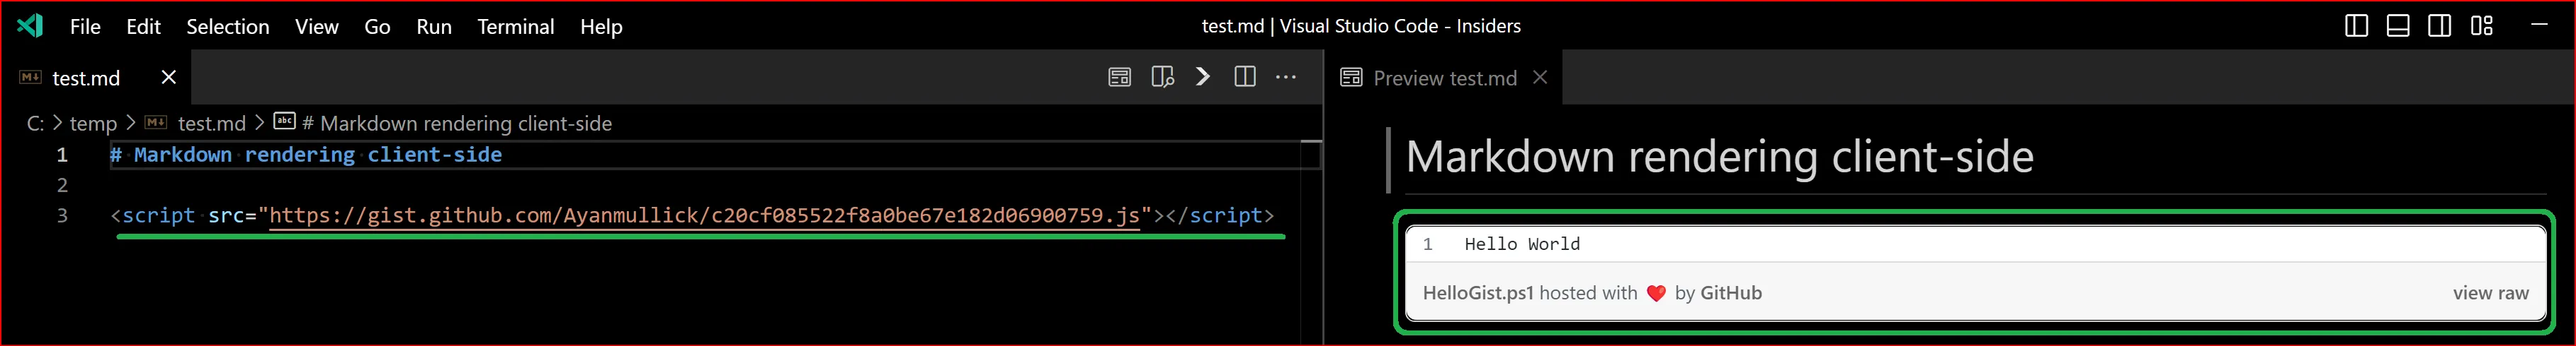Toggle Secondary Side Bar layout icon
The width and height of the screenshot is (2576, 346).
tap(2439, 26)
